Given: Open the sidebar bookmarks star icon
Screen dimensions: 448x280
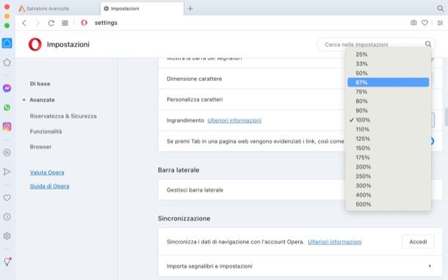Looking at the screenshot, I should click(x=7, y=62).
